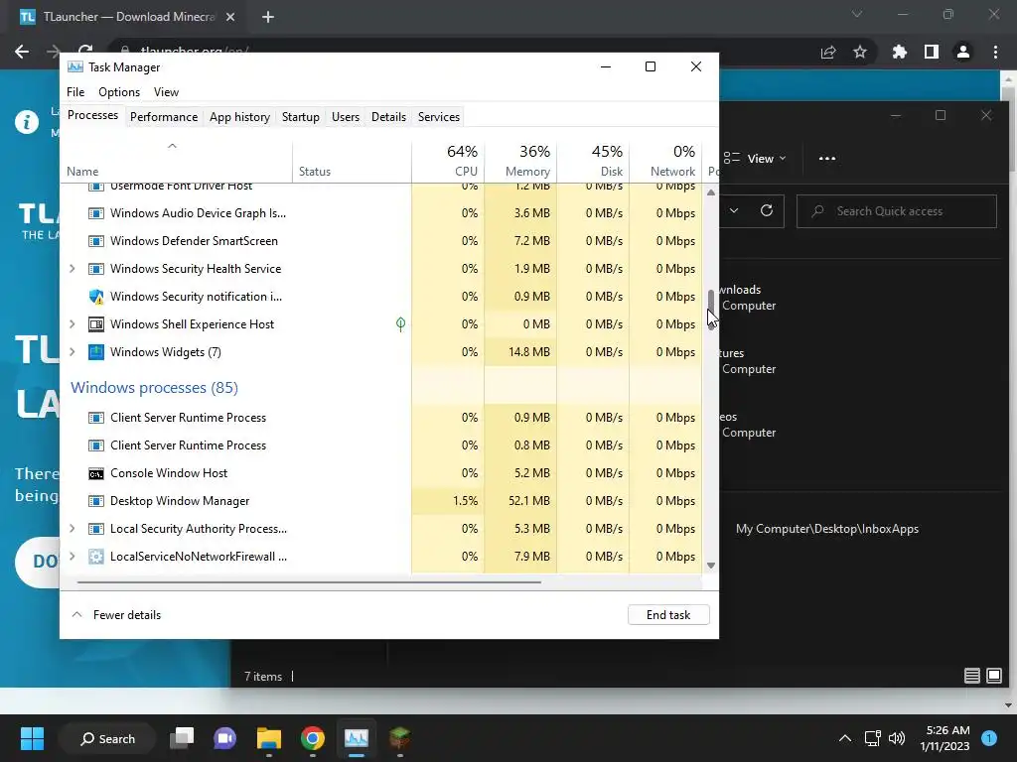This screenshot has height=762, width=1017.
Task: Click Windows Defender SmartScreen process icon
Action: coord(96,241)
